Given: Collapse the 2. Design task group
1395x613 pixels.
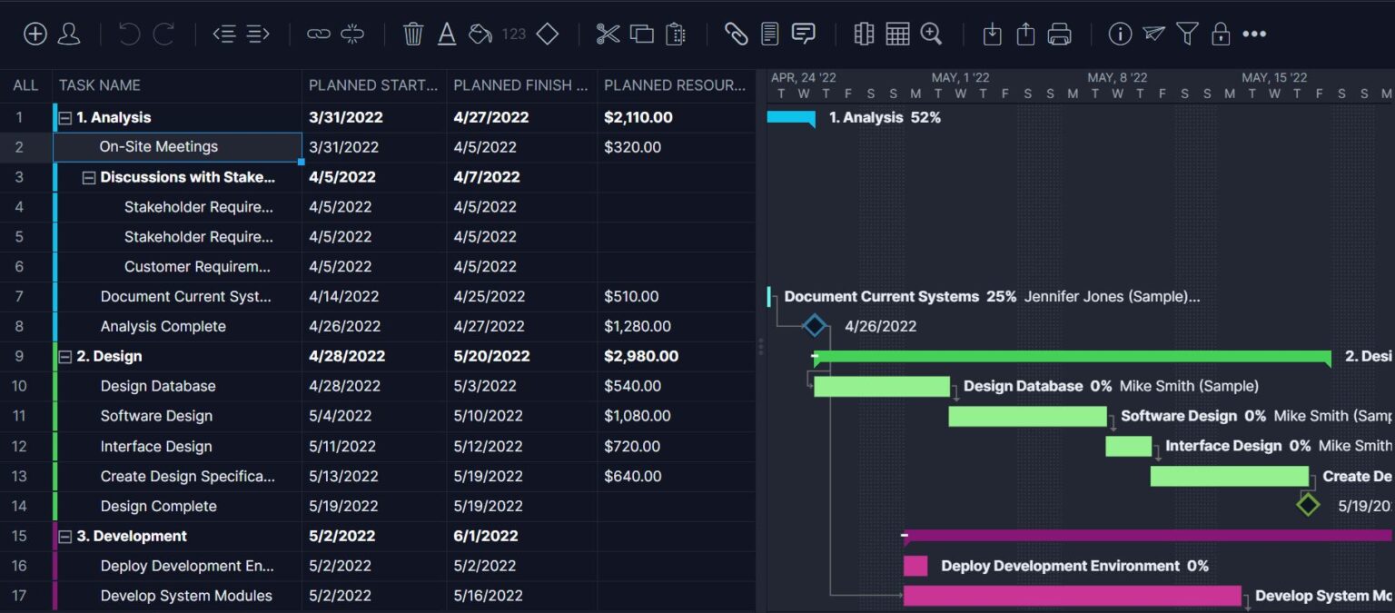Looking at the screenshot, I should pos(64,356).
